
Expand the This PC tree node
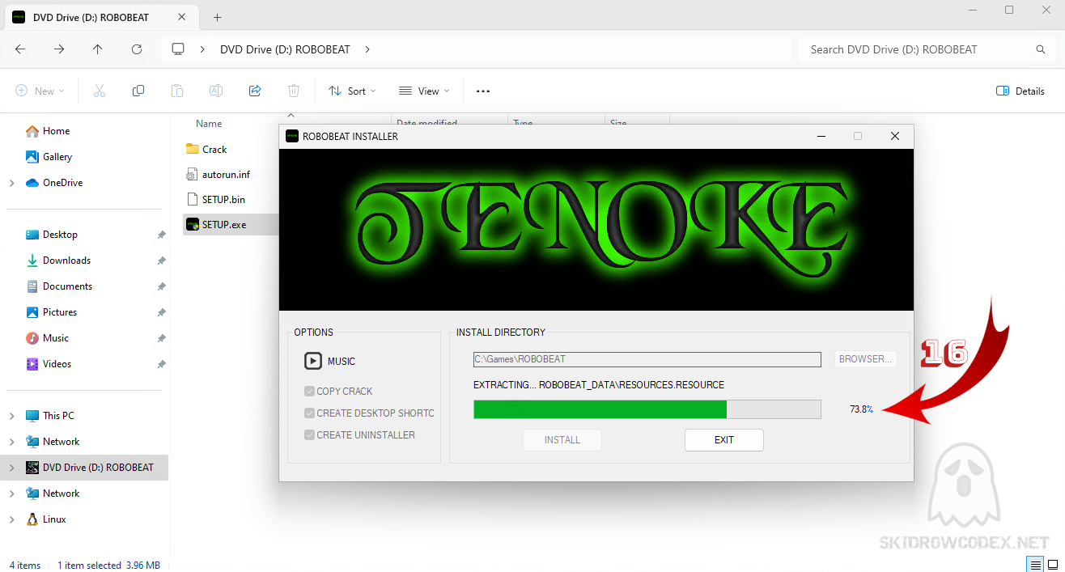11,417
